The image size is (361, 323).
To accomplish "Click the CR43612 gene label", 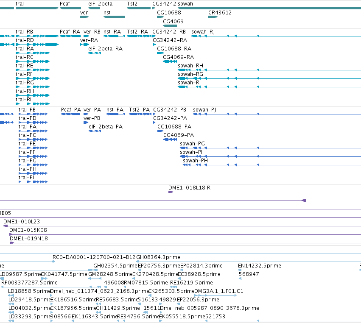I will coord(220,13).
